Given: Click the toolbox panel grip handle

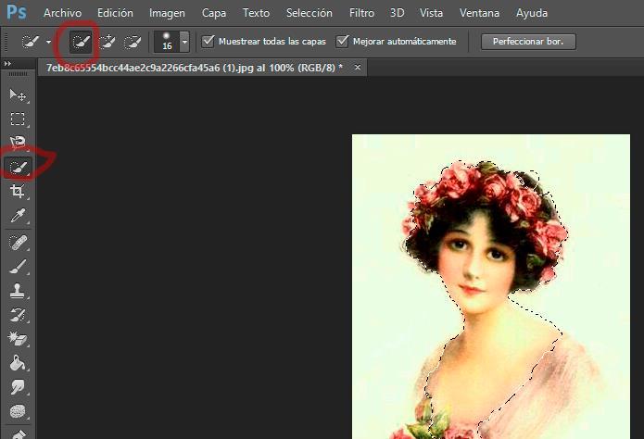Looking at the screenshot, I should pyautogui.click(x=18, y=74).
